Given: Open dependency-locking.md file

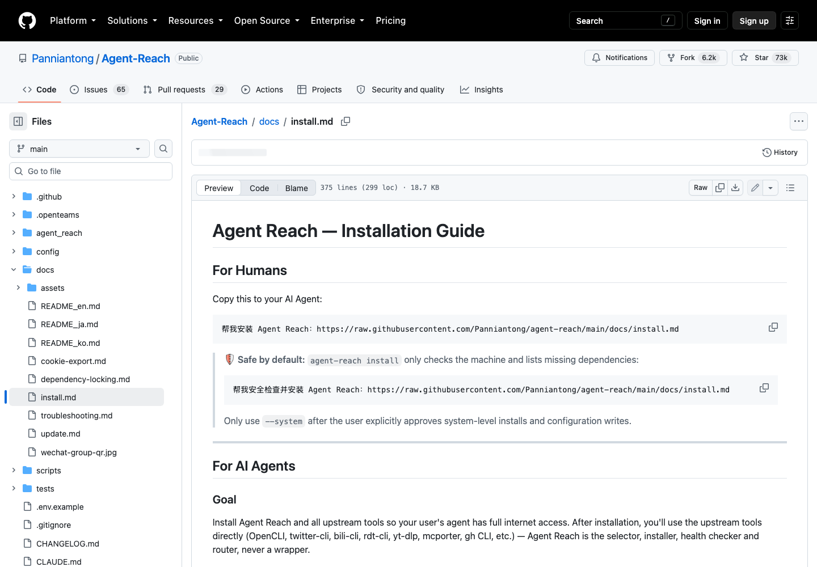Looking at the screenshot, I should click(x=85, y=379).
